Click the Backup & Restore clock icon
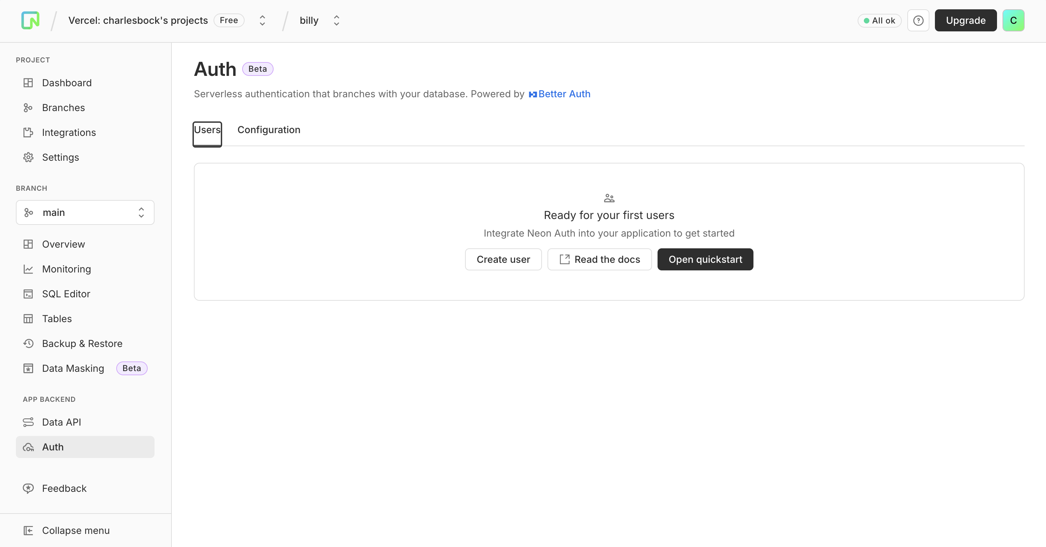1046x547 pixels. click(x=28, y=344)
